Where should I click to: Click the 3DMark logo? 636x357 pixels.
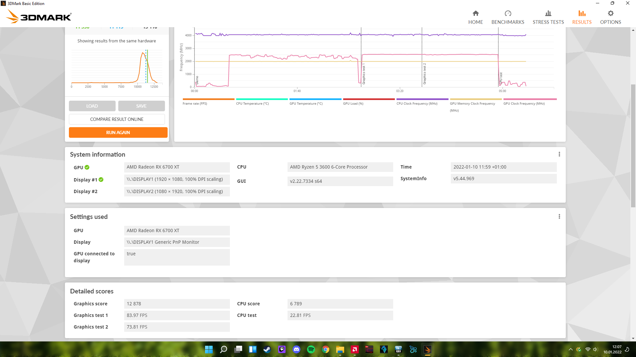[x=39, y=16]
